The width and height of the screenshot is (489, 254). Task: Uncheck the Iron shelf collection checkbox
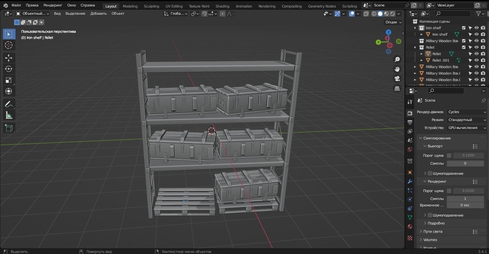[x=464, y=28]
